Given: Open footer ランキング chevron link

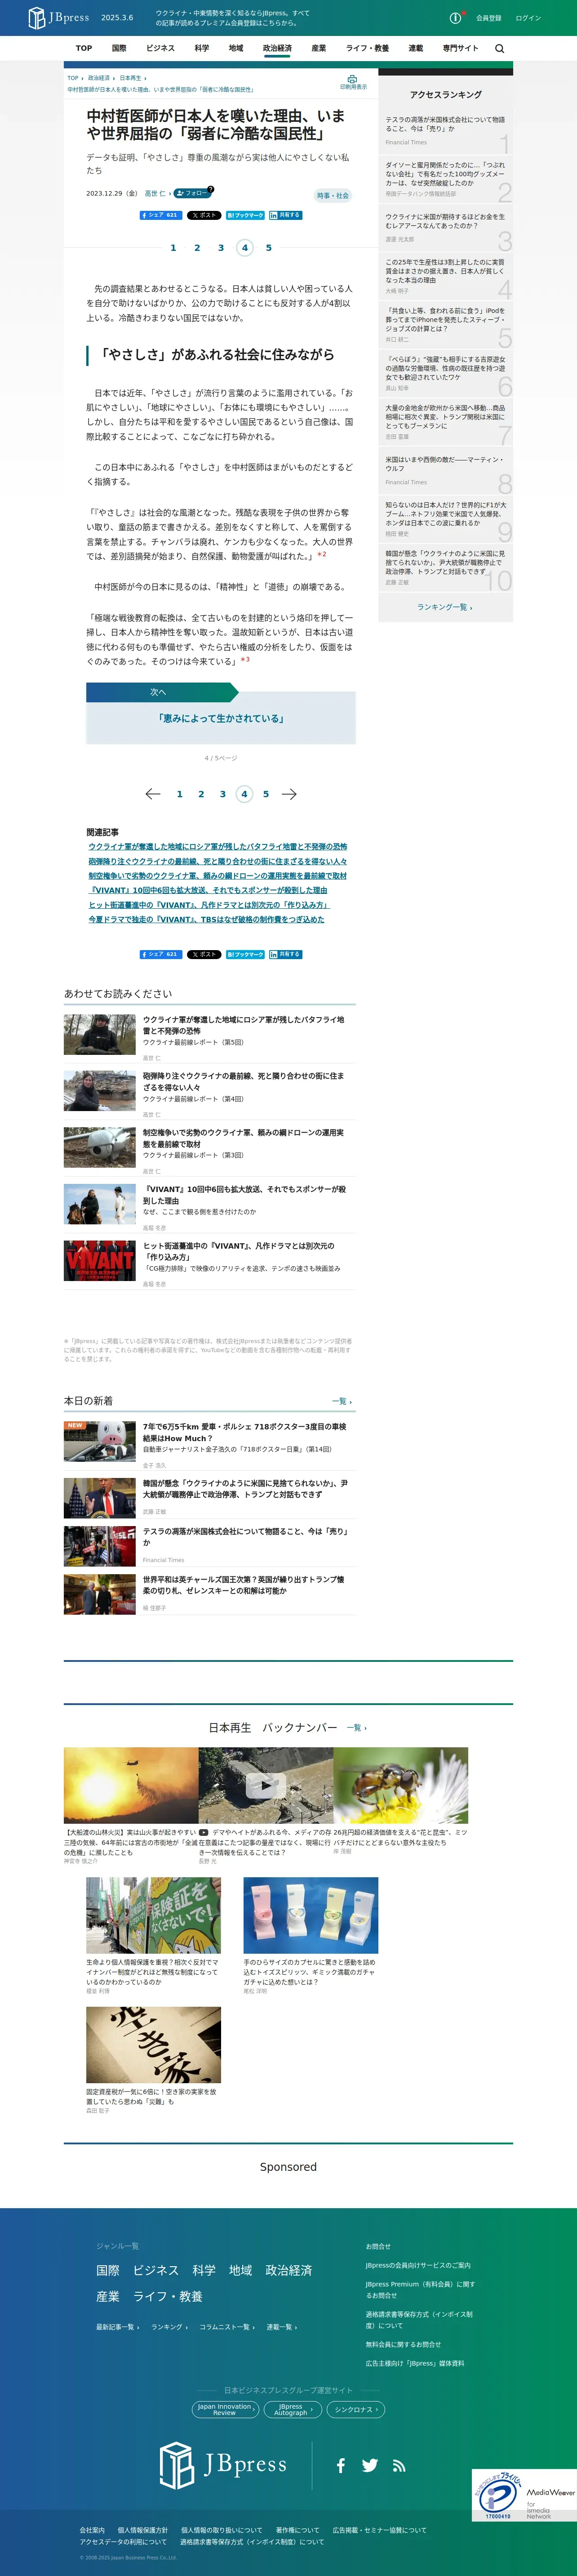Looking at the screenshot, I should pos(169,2327).
